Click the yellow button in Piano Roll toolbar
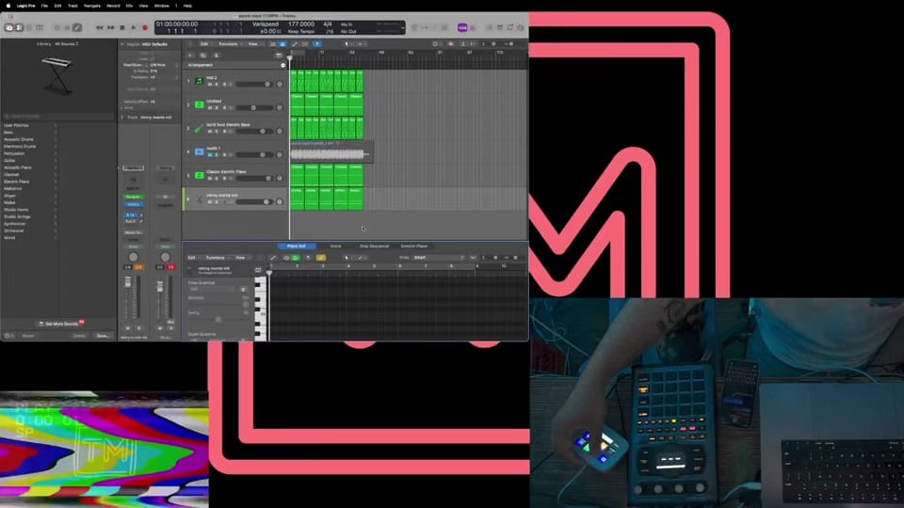 [320, 258]
